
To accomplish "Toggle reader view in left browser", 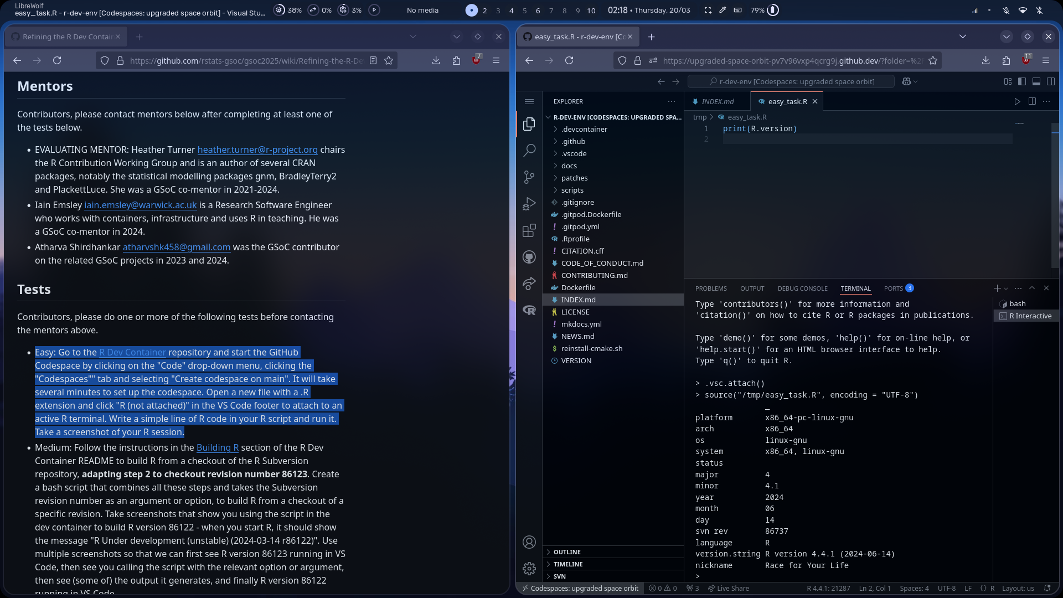I will tap(373, 61).
